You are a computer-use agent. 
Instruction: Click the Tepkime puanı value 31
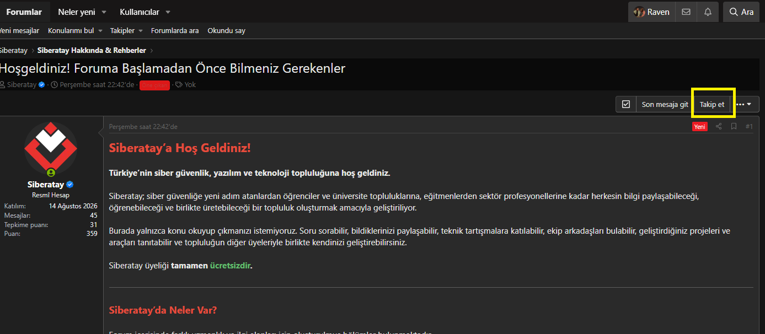point(94,225)
